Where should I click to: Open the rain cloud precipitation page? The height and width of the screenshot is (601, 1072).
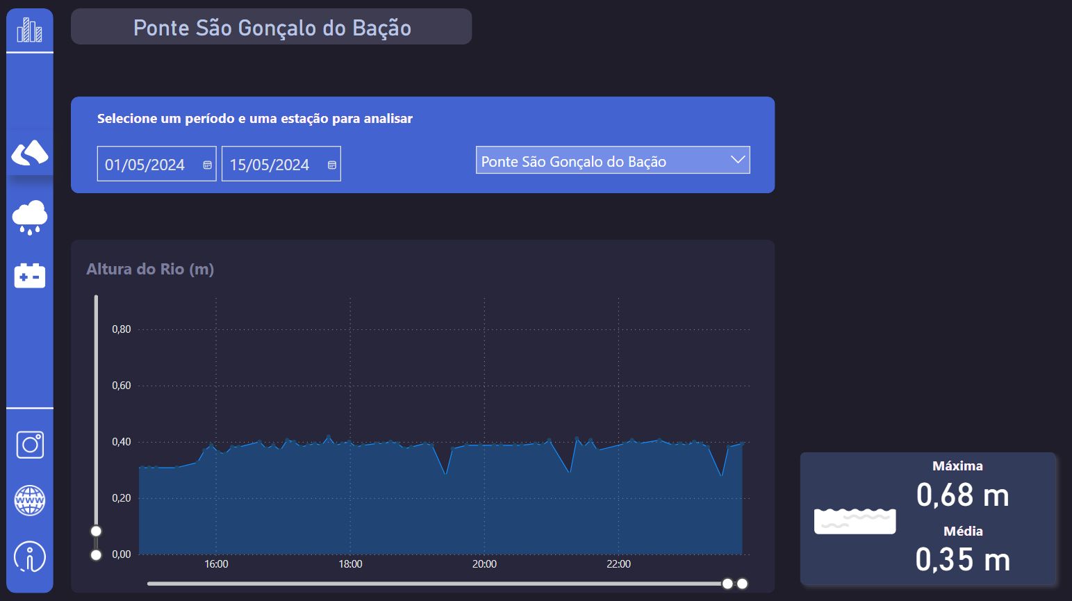pyautogui.click(x=30, y=217)
